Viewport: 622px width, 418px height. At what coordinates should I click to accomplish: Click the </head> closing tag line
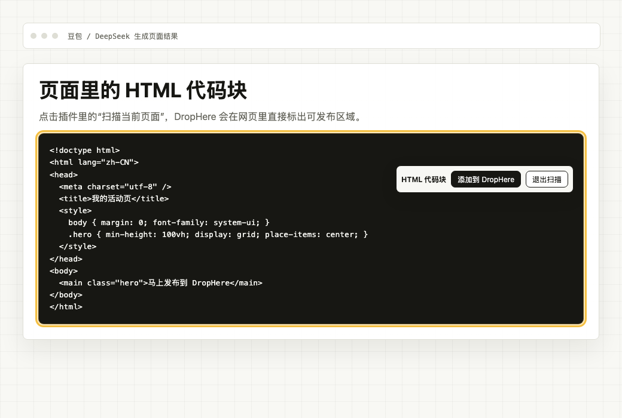66,259
